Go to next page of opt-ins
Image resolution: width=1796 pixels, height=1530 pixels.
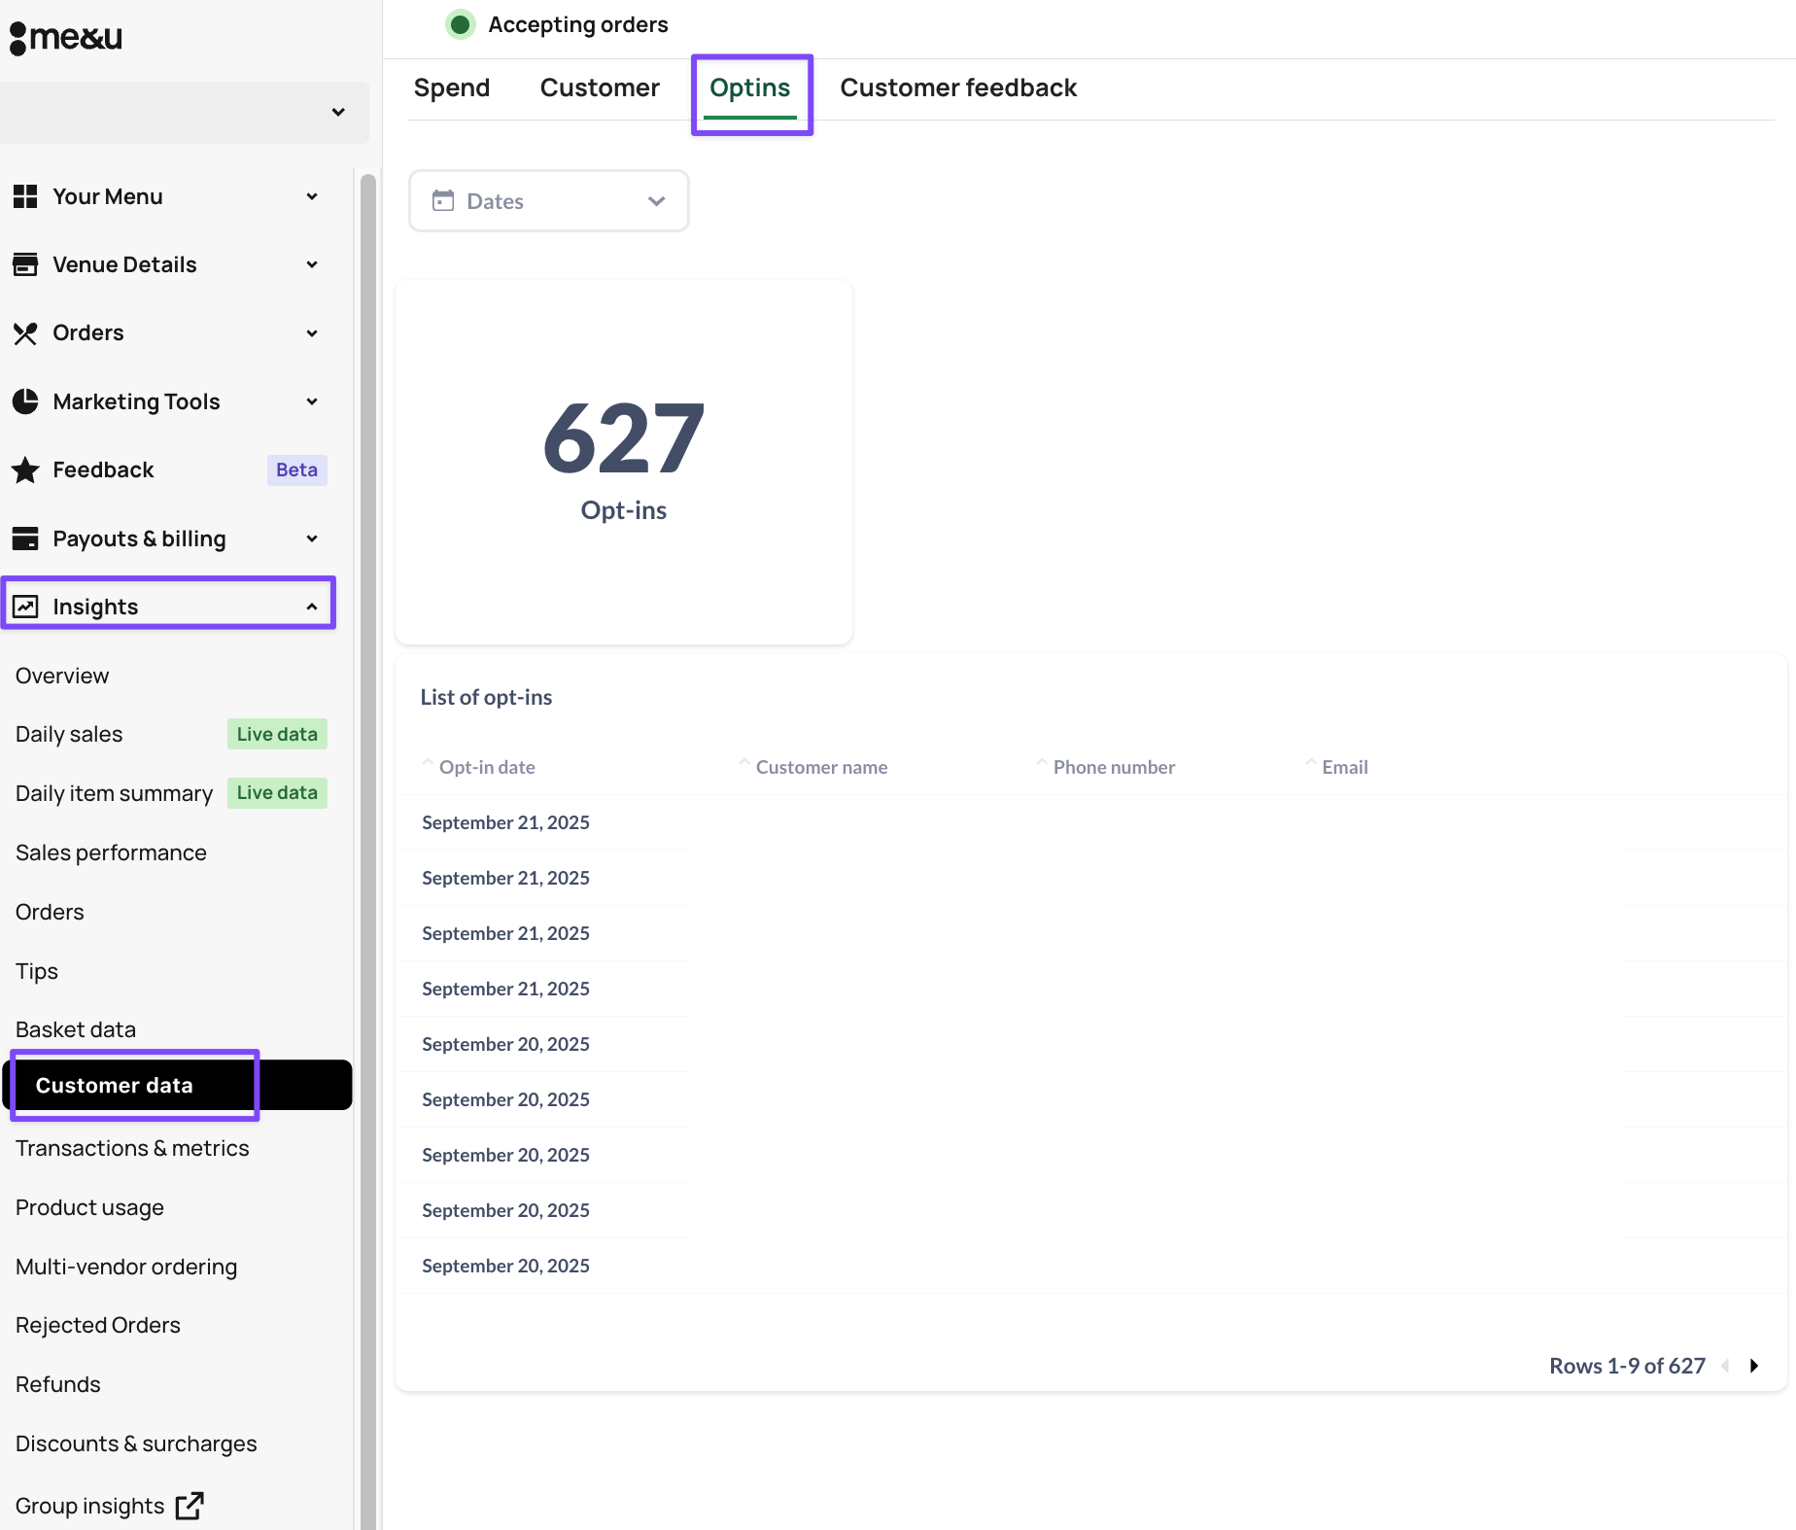(1754, 1366)
